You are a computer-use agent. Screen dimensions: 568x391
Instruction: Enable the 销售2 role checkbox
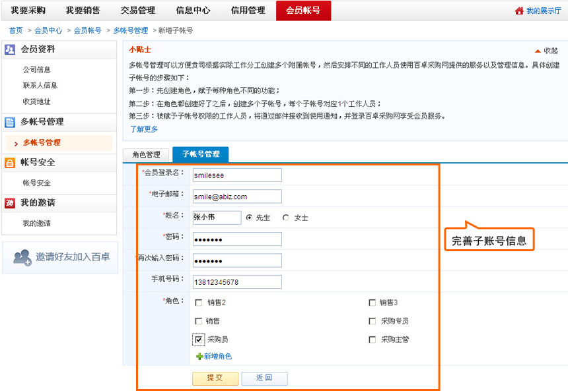point(199,303)
